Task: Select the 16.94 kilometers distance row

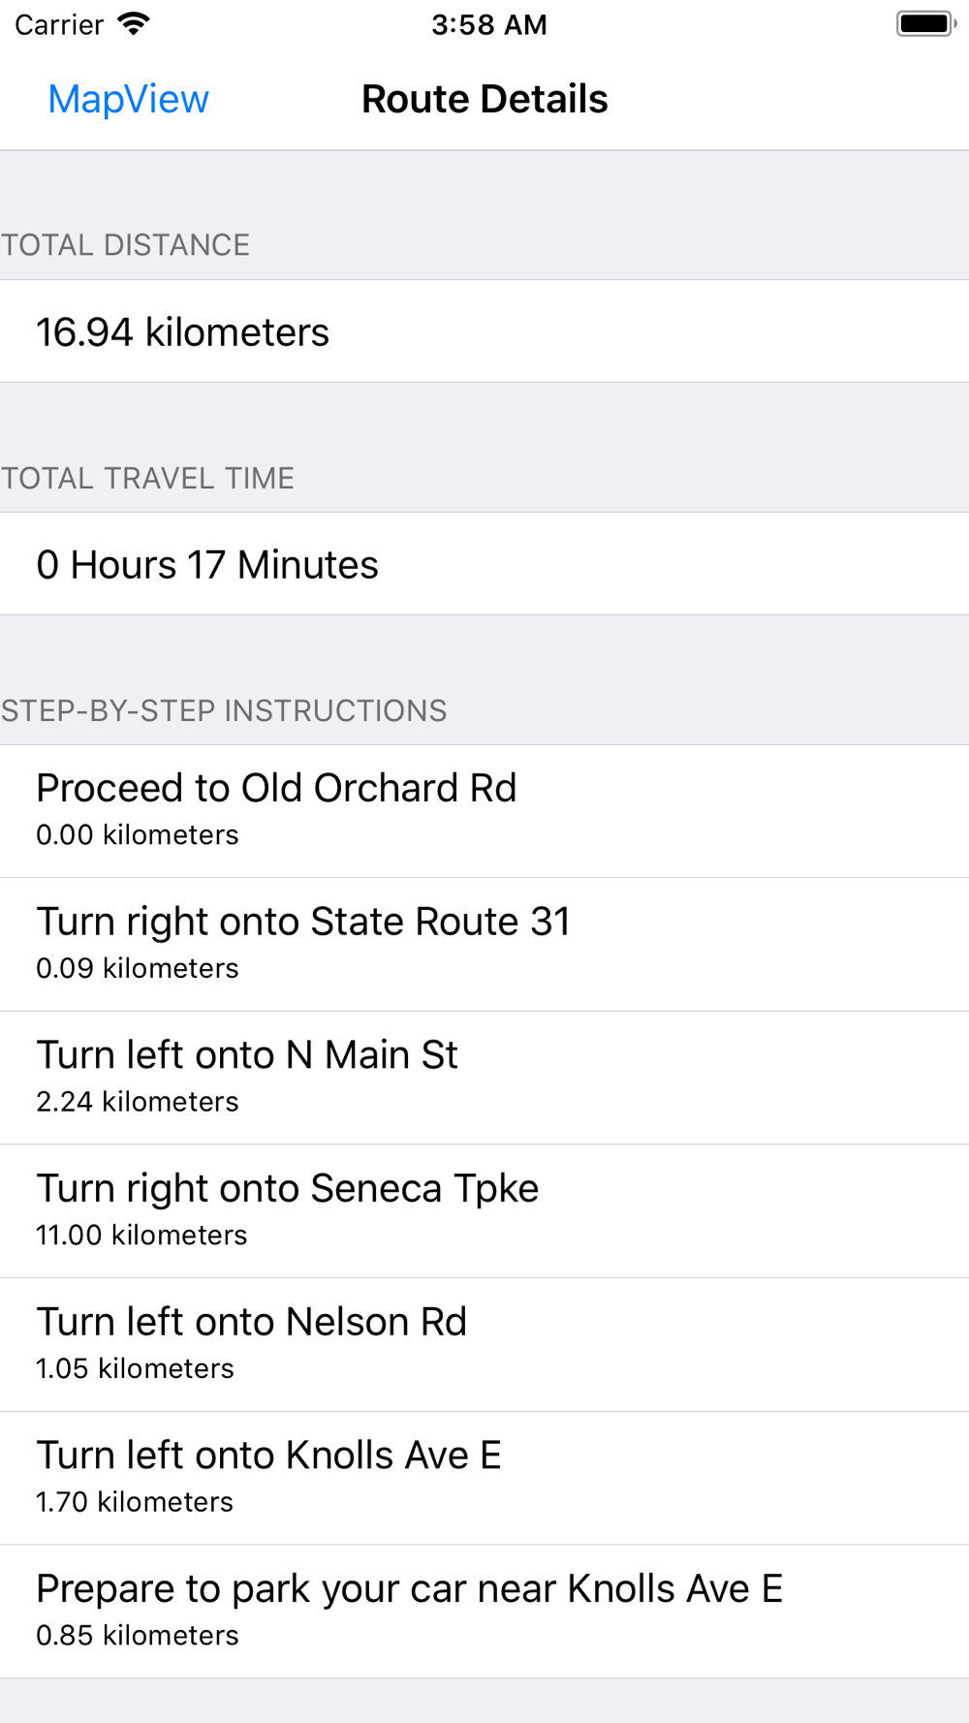Action: 484,331
